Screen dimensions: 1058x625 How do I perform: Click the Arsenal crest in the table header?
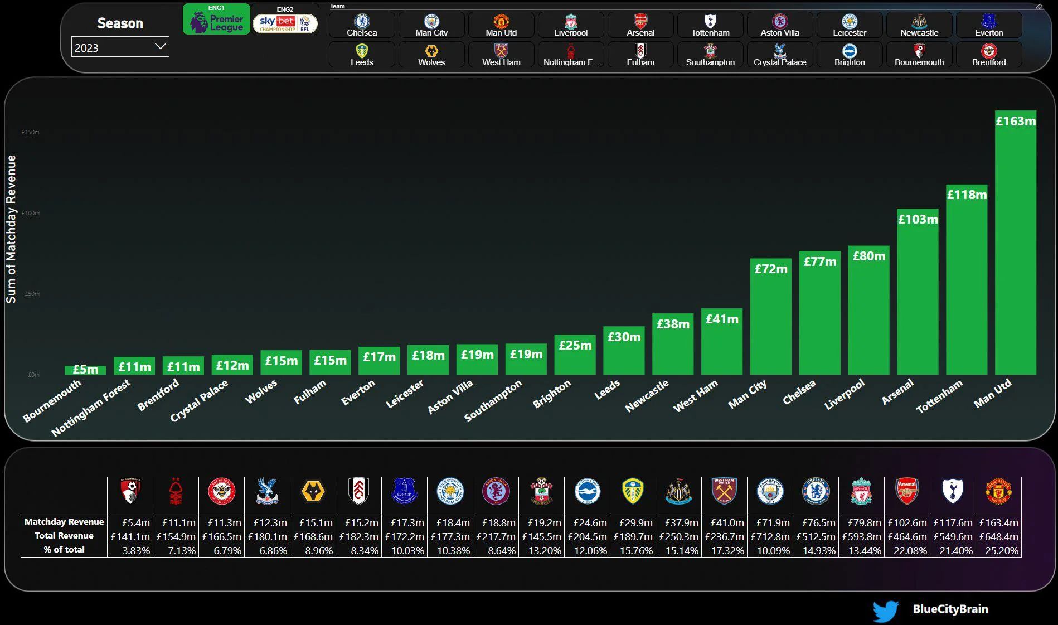(x=907, y=491)
